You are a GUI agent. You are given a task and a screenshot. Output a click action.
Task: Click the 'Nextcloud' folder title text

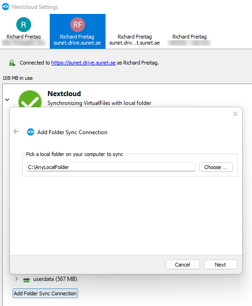point(64,94)
